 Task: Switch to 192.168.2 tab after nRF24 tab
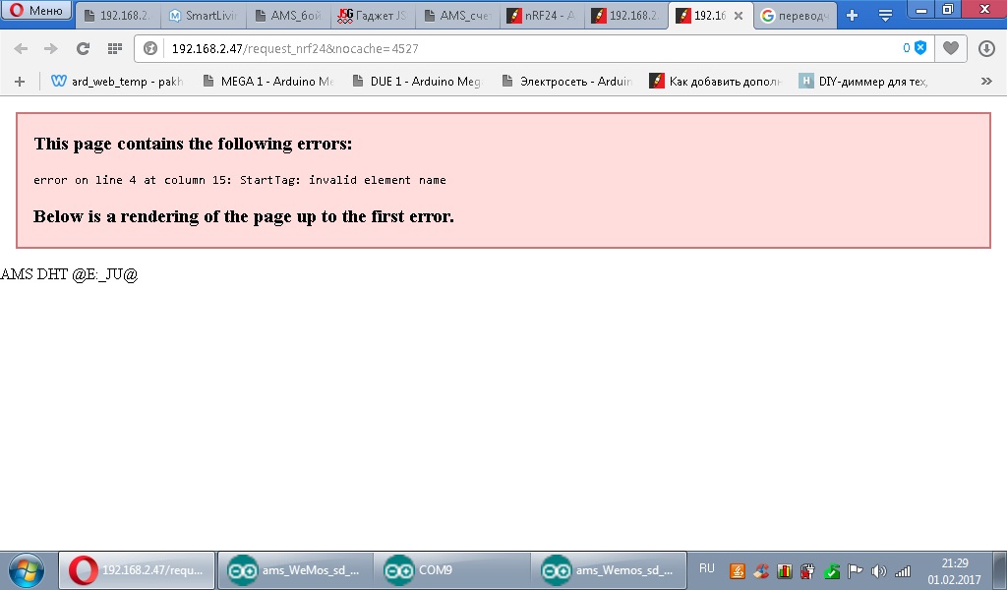click(626, 16)
